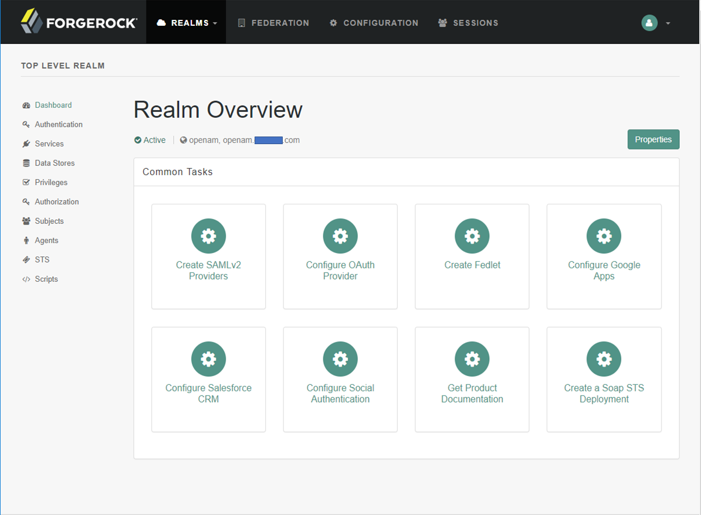Screen dimensions: 701x515
Task: Expand the user account dropdown arrow
Action: [668, 23]
